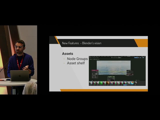This screenshot has width=160, height=120.
Task: Pick the highlighted selected asset in the shelf
Action: [x=125, y=83]
